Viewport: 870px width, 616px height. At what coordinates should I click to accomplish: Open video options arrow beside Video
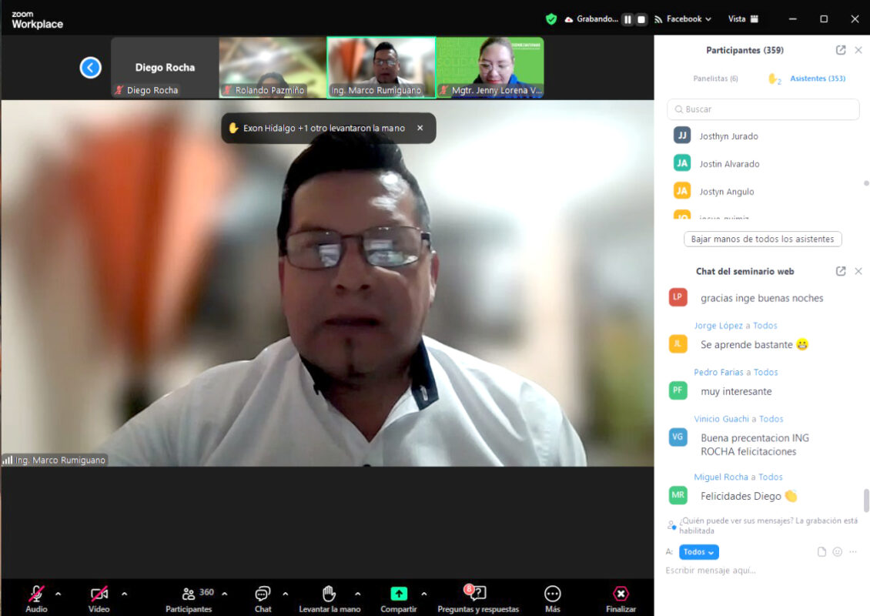[x=124, y=594]
